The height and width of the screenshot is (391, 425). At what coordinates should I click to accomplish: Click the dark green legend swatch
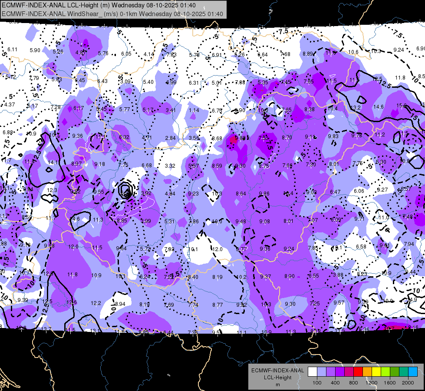[394, 371]
